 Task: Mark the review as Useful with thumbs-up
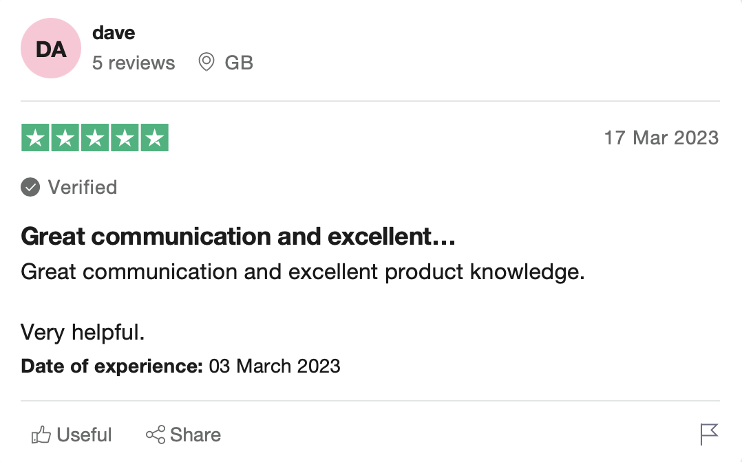(x=72, y=434)
